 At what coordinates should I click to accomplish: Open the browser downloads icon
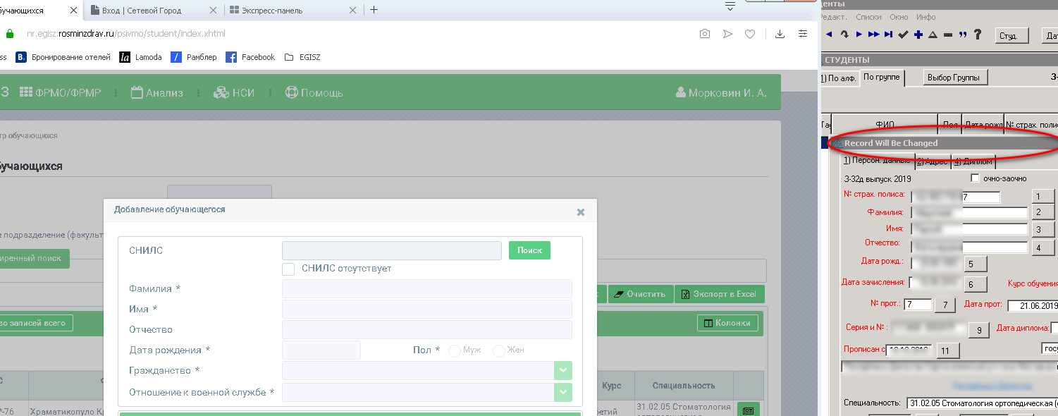point(780,34)
